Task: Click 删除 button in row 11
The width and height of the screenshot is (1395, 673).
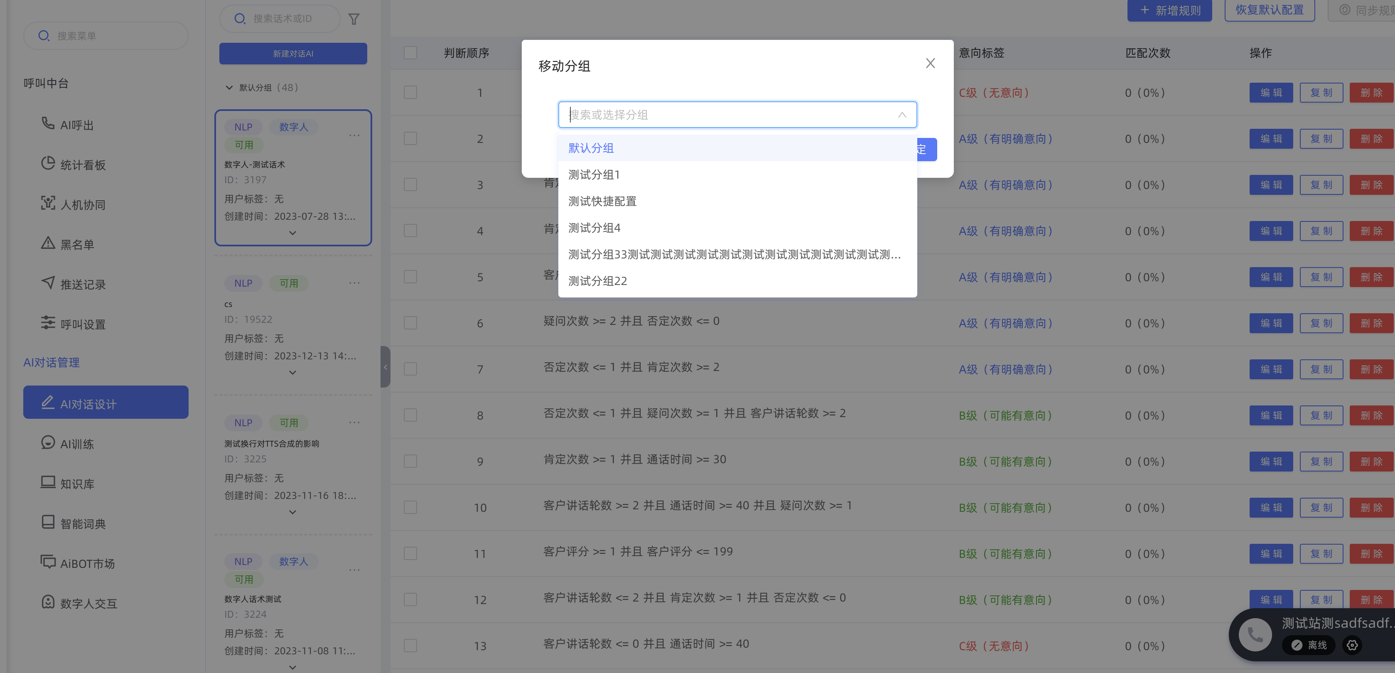Action: pos(1371,553)
